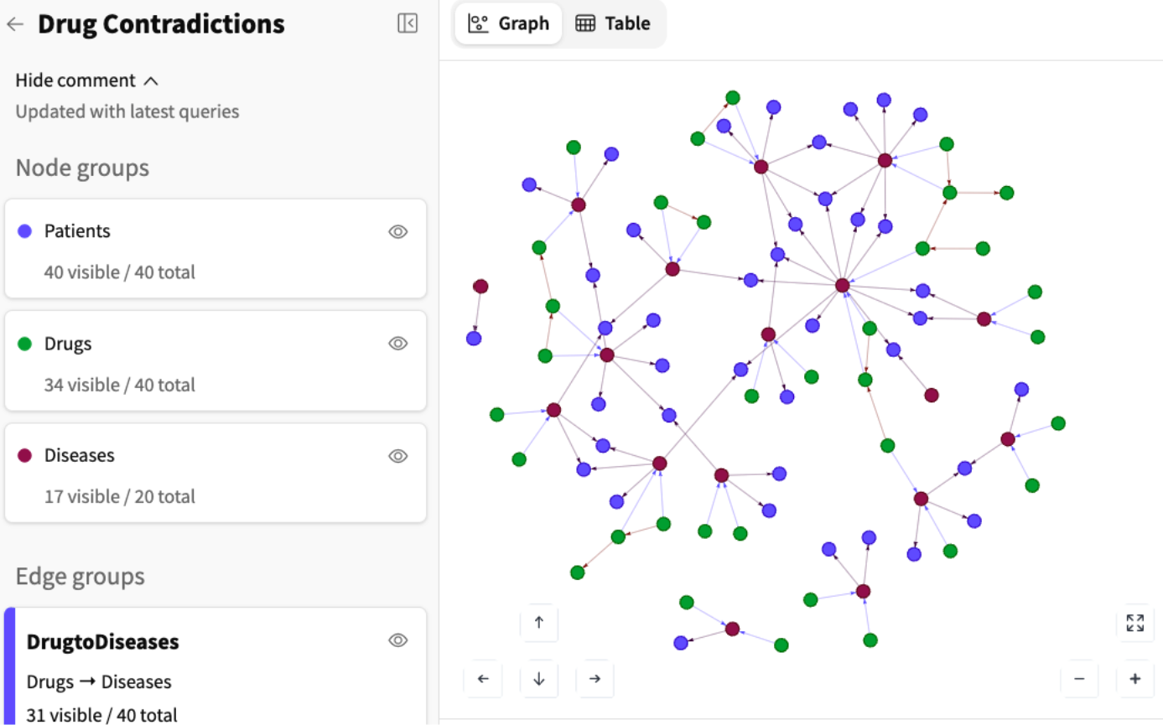The width and height of the screenshot is (1163, 725).
Task: Pan the graph right with the arrow control
Action: coord(594,679)
